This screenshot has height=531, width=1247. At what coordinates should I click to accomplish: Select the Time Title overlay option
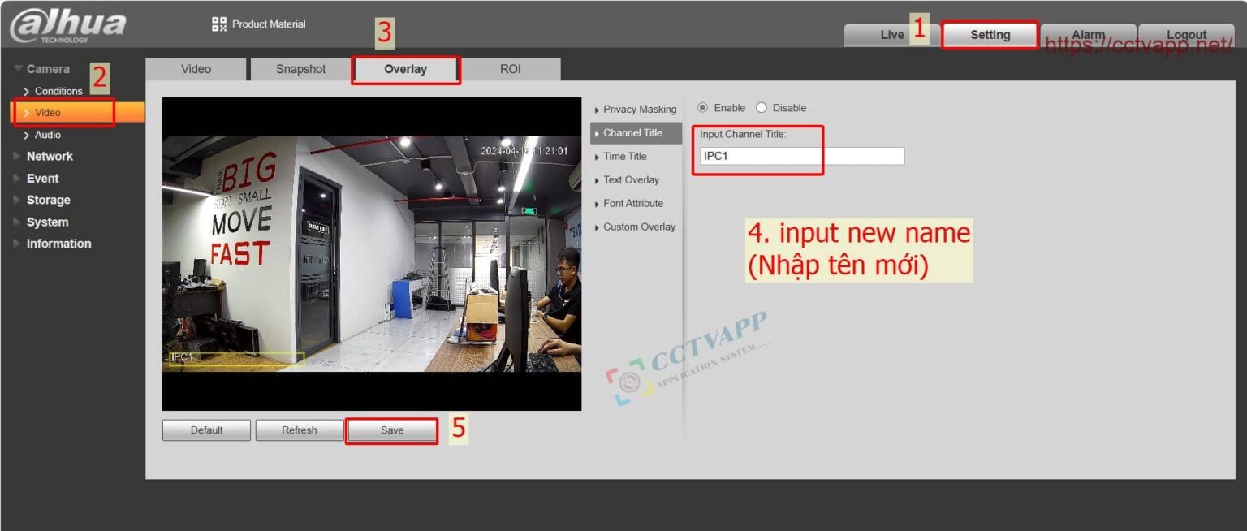click(627, 156)
